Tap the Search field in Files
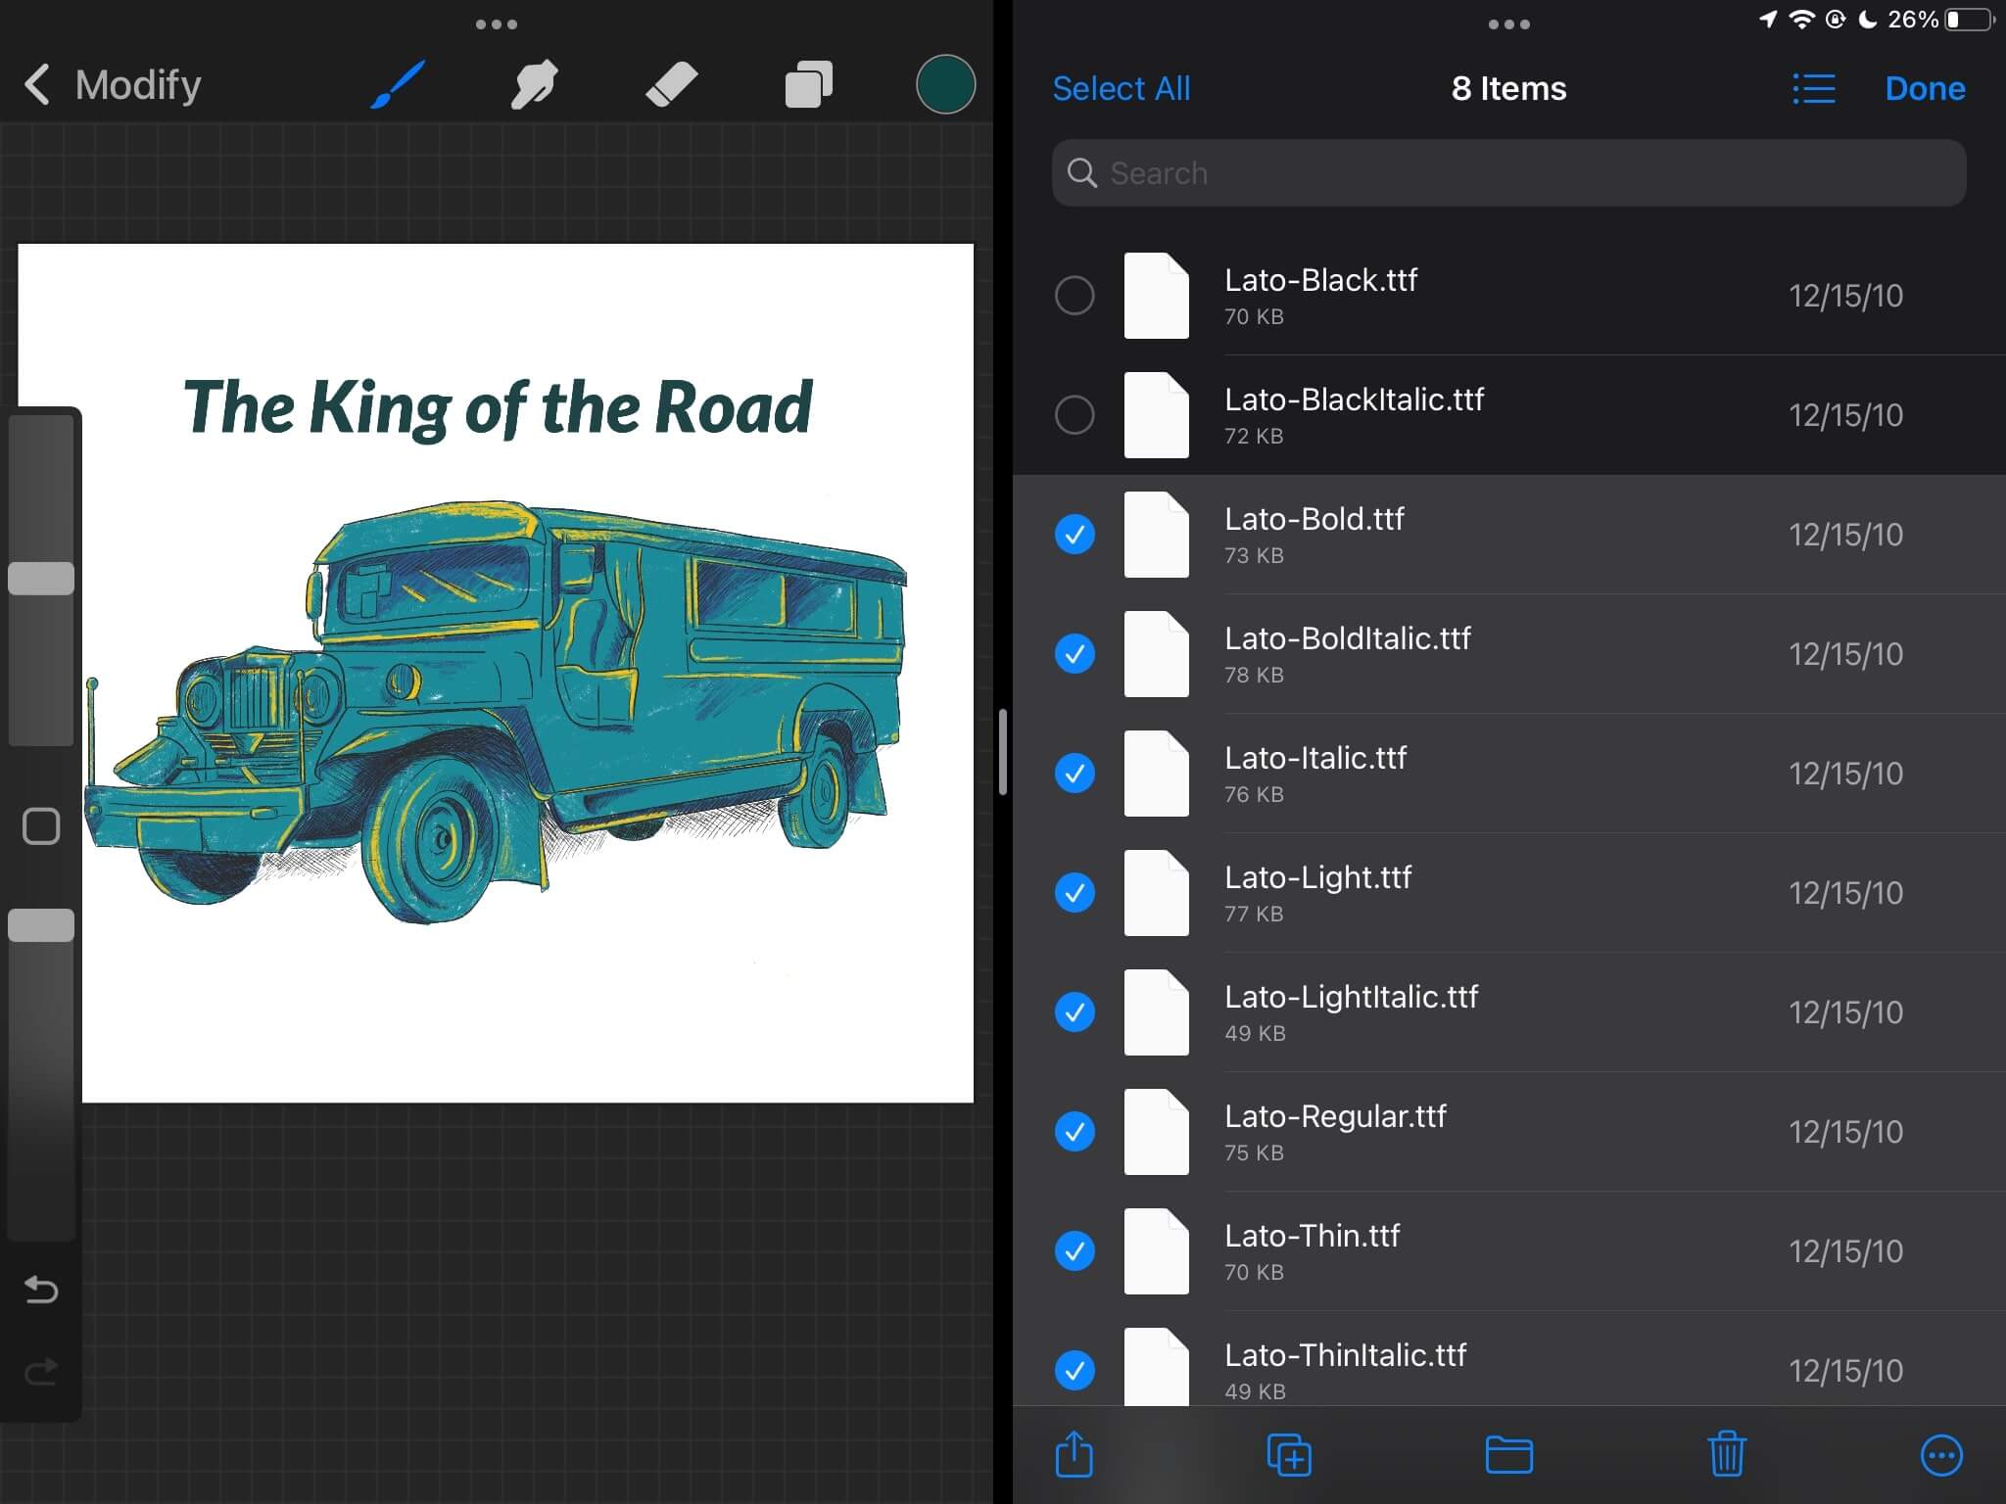 pyautogui.click(x=1508, y=173)
